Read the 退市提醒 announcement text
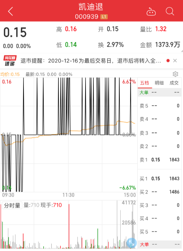 [91, 61]
